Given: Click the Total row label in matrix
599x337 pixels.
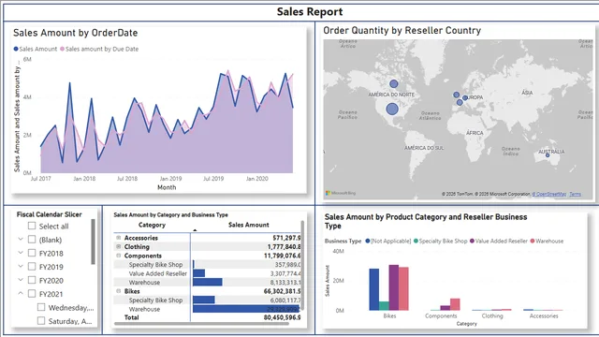Looking at the screenshot, I should coord(131,317).
